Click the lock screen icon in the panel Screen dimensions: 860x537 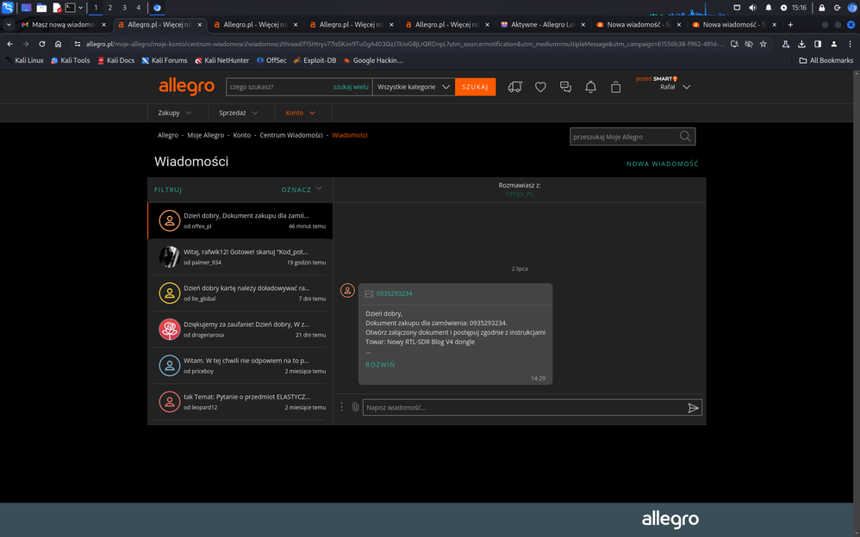click(x=821, y=8)
